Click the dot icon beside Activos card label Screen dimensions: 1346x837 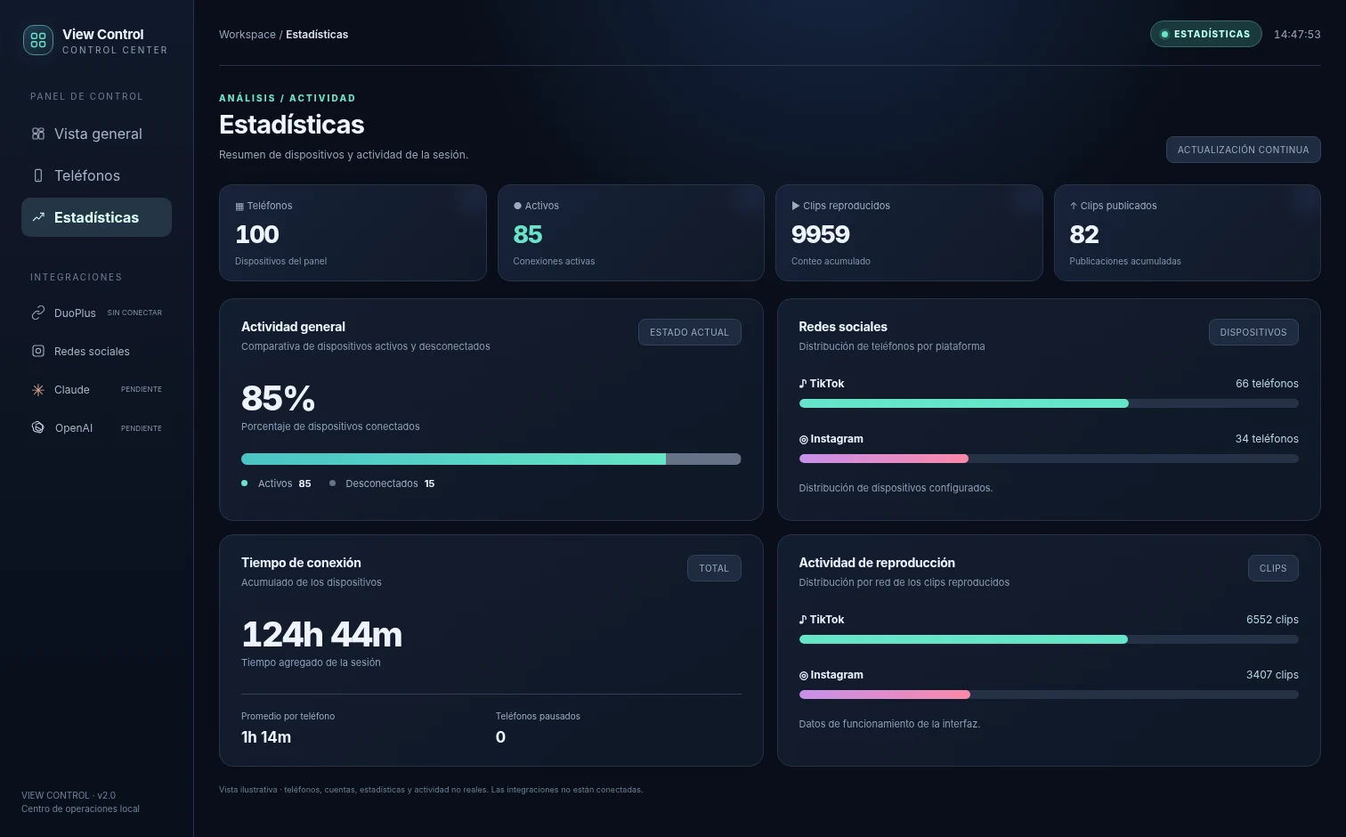(x=517, y=206)
